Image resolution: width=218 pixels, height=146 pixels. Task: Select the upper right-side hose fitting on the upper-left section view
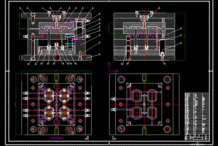click(88, 21)
